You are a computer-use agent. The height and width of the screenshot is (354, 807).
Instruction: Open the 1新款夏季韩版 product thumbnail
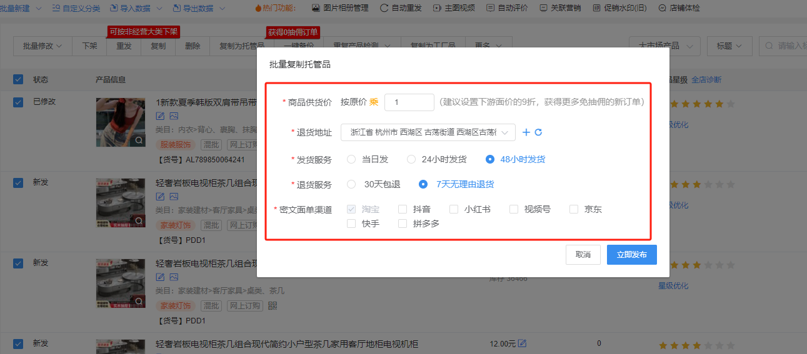tap(121, 122)
